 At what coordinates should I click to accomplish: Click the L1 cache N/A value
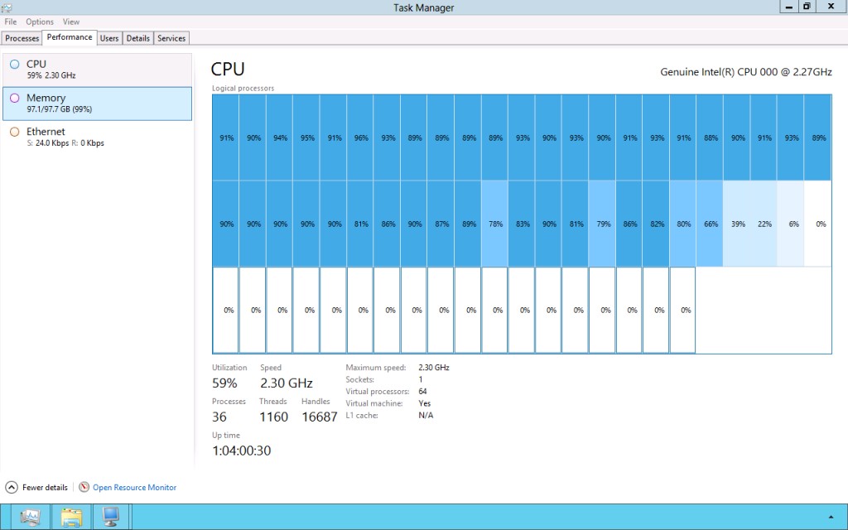click(426, 416)
